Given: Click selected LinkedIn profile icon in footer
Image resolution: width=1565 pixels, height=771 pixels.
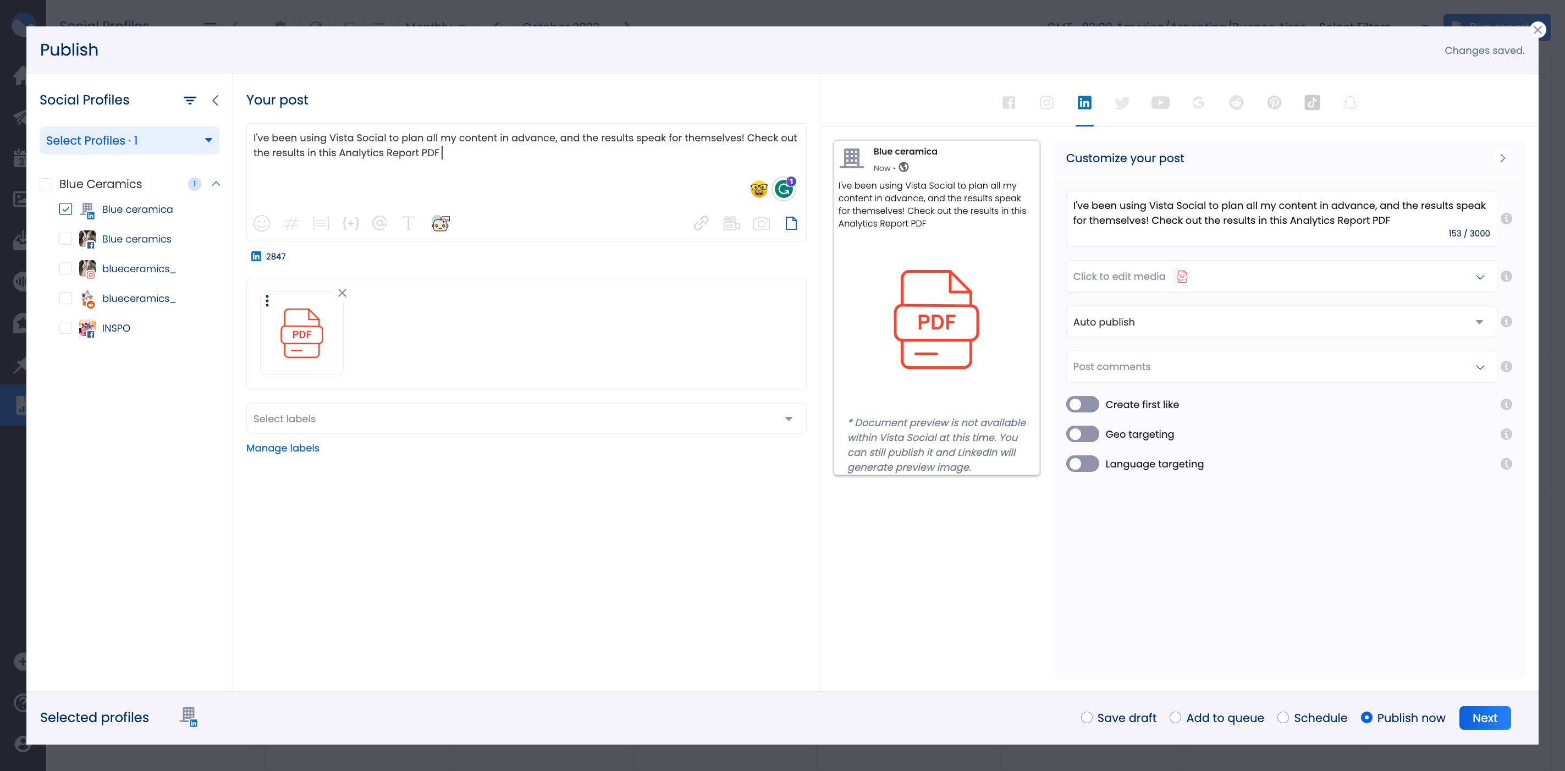Looking at the screenshot, I should 189,717.
